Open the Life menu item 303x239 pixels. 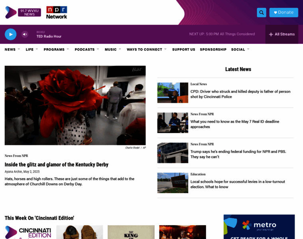[30, 50]
